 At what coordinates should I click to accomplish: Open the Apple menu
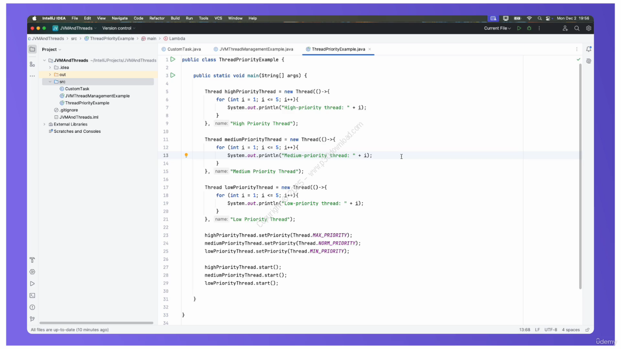pyautogui.click(x=34, y=18)
